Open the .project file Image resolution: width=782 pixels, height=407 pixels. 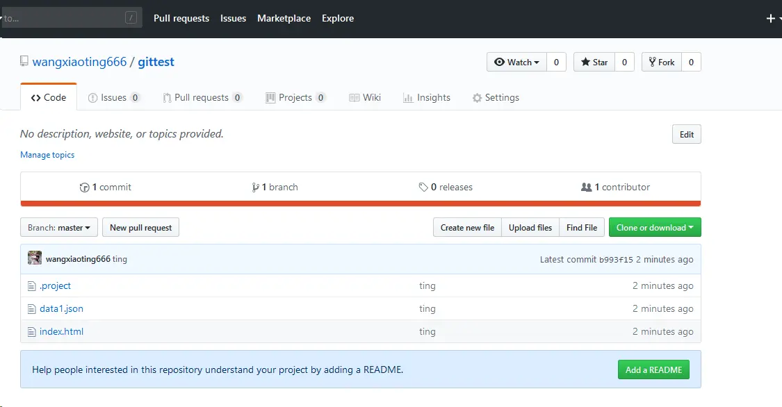[x=56, y=286]
